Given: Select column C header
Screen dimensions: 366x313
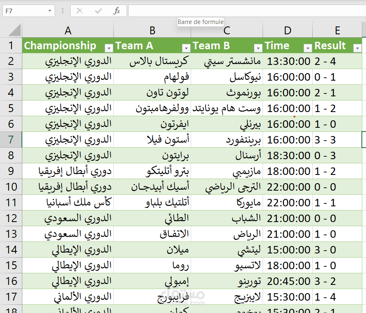Looking at the screenshot, I should 227,30.
